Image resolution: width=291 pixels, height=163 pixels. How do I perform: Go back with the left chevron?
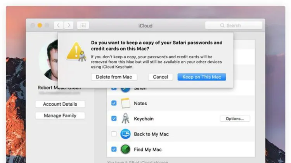point(59,25)
